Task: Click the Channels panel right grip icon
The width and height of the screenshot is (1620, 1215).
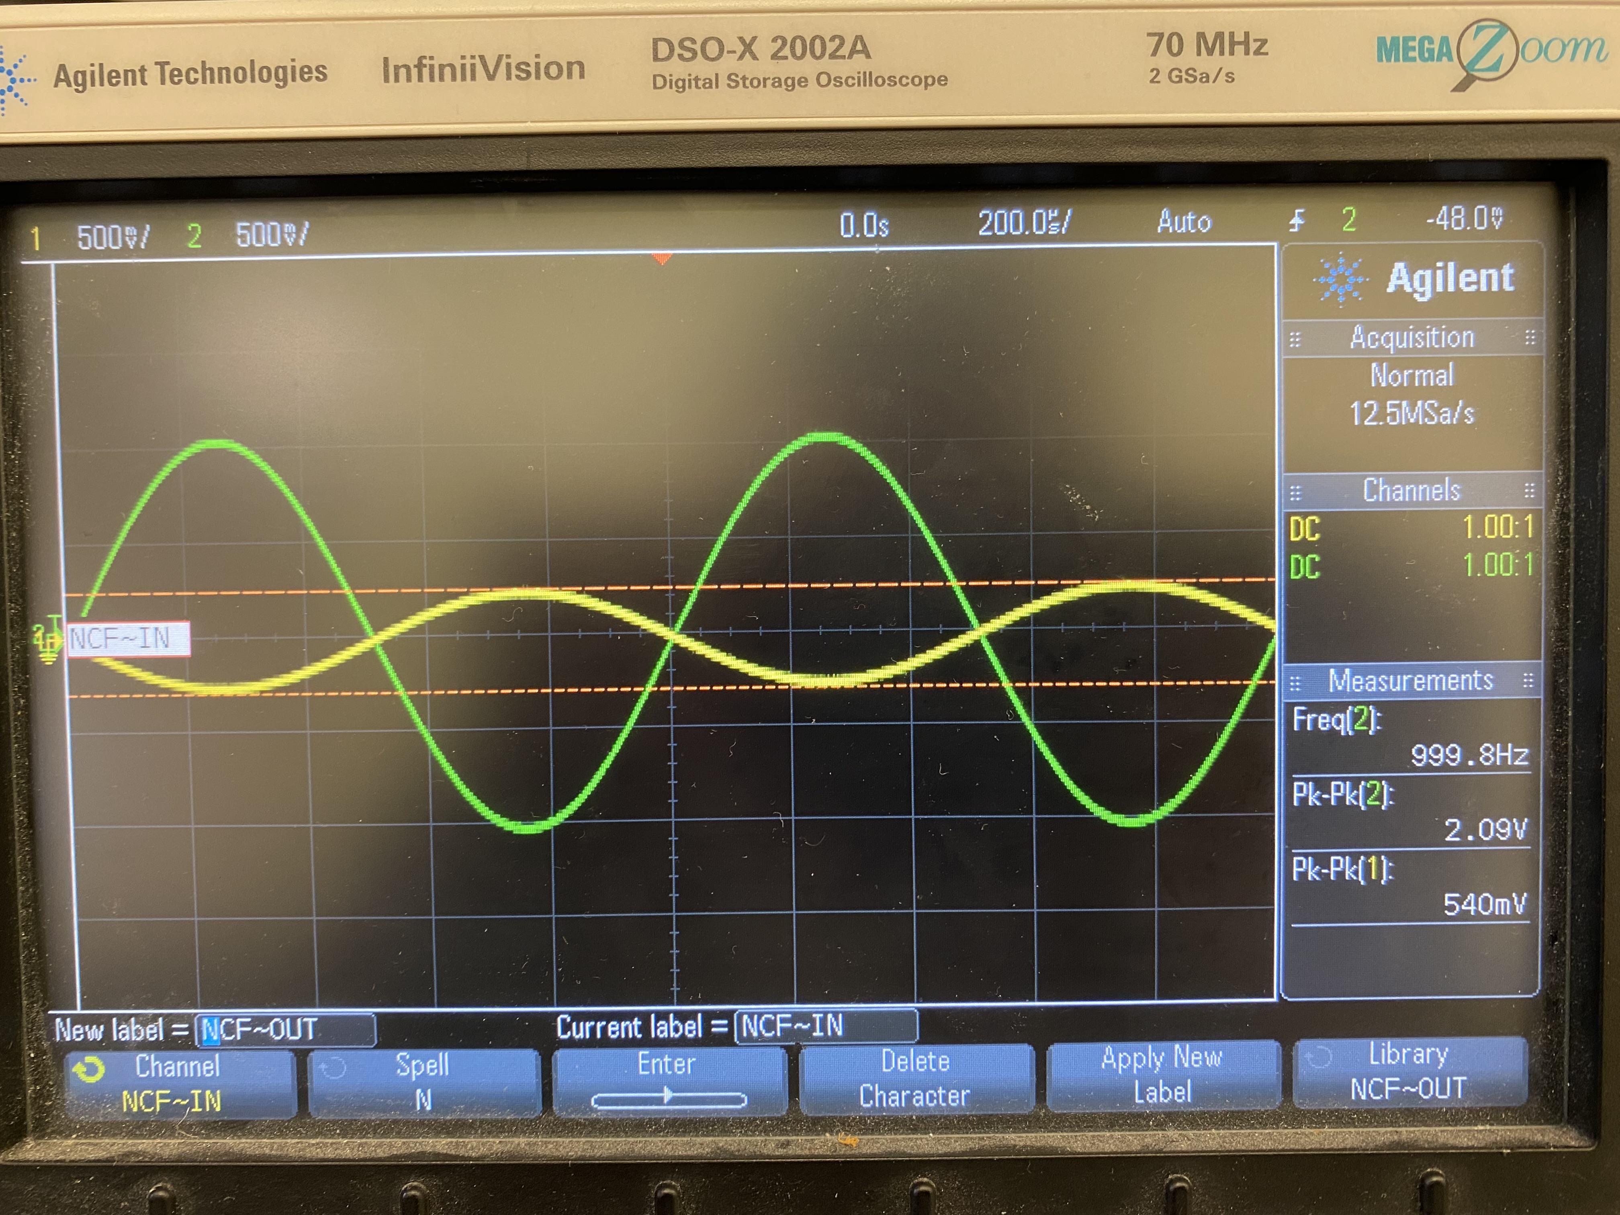Action: (1529, 491)
